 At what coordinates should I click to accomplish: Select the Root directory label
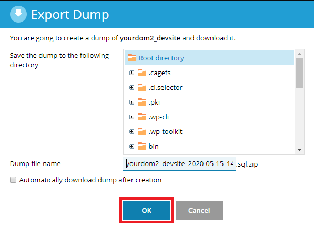pyautogui.click(x=161, y=58)
